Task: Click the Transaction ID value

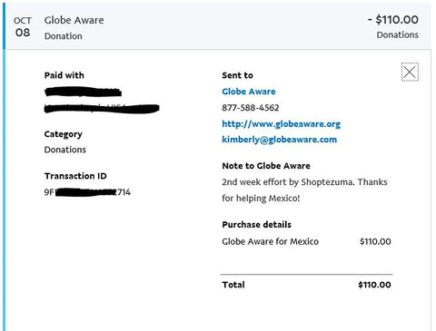Action: 87,192
